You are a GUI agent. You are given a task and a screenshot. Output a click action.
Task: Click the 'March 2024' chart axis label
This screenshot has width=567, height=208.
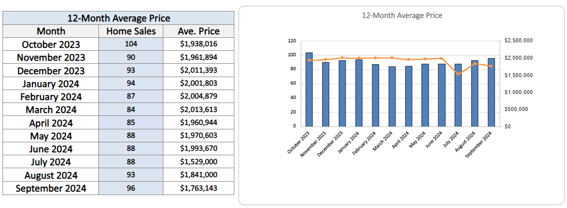tap(383, 141)
